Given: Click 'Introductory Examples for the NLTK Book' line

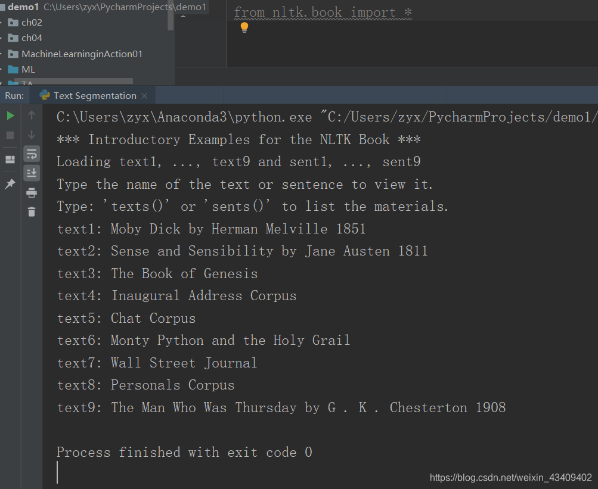Looking at the screenshot, I should click(x=238, y=139).
